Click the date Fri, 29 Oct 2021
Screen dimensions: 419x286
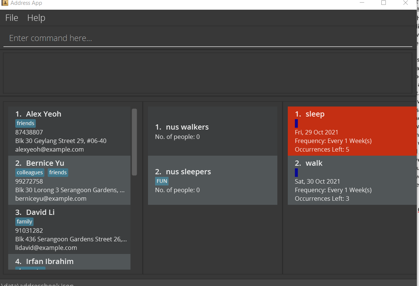[x=316, y=132]
